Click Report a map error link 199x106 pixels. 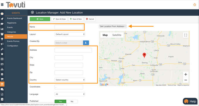point(183,85)
